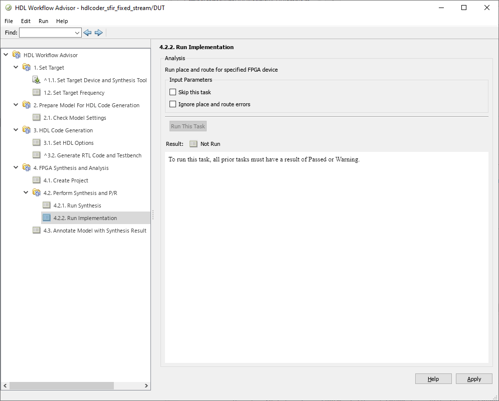Click the Run Implementation task icon
This screenshot has height=401, width=499.
click(47, 218)
